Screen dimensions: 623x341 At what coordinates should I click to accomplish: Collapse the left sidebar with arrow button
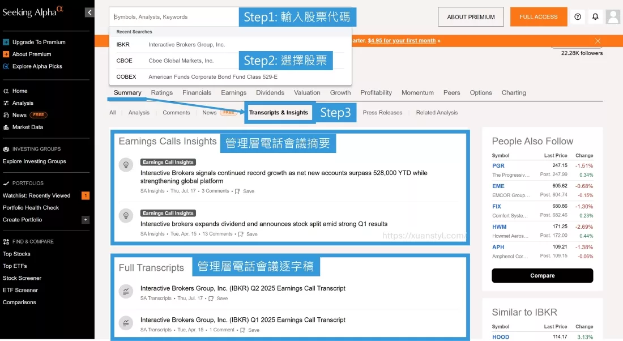(x=89, y=12)
